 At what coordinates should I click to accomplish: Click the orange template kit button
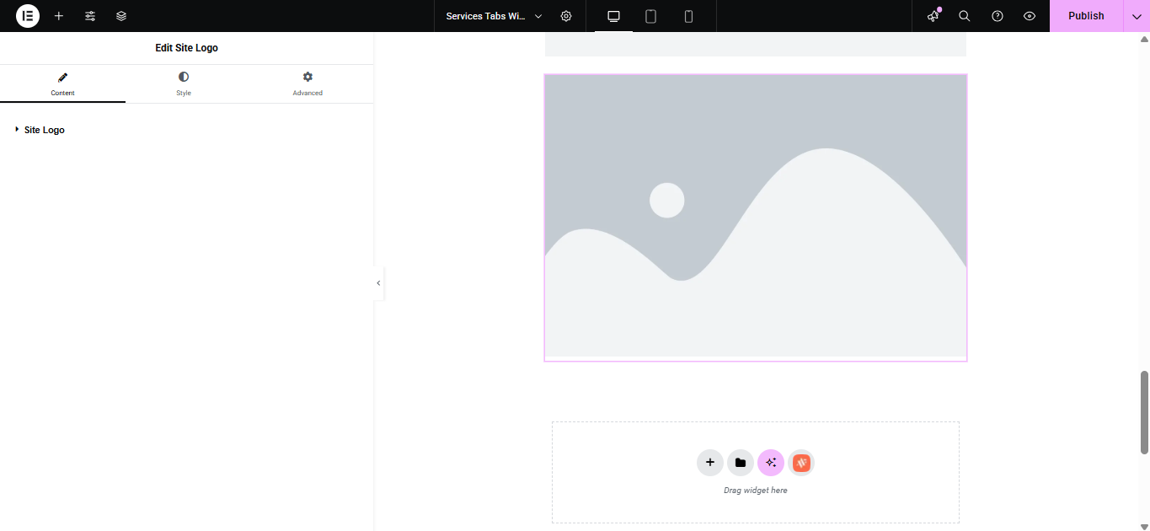[x=801, y=462]
